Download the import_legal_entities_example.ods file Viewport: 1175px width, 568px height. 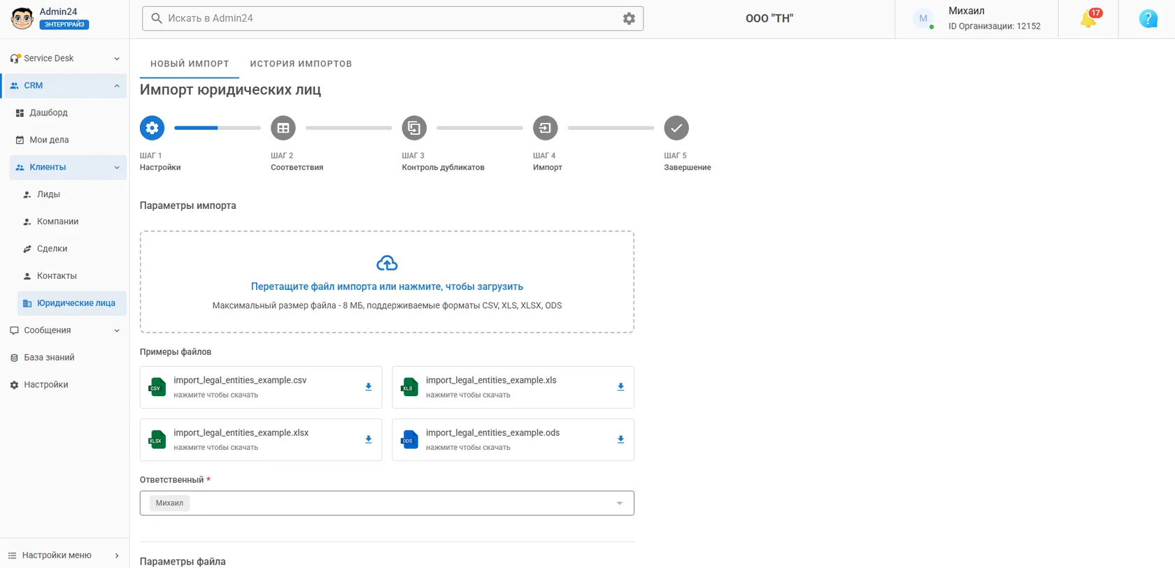click(620, 439)
